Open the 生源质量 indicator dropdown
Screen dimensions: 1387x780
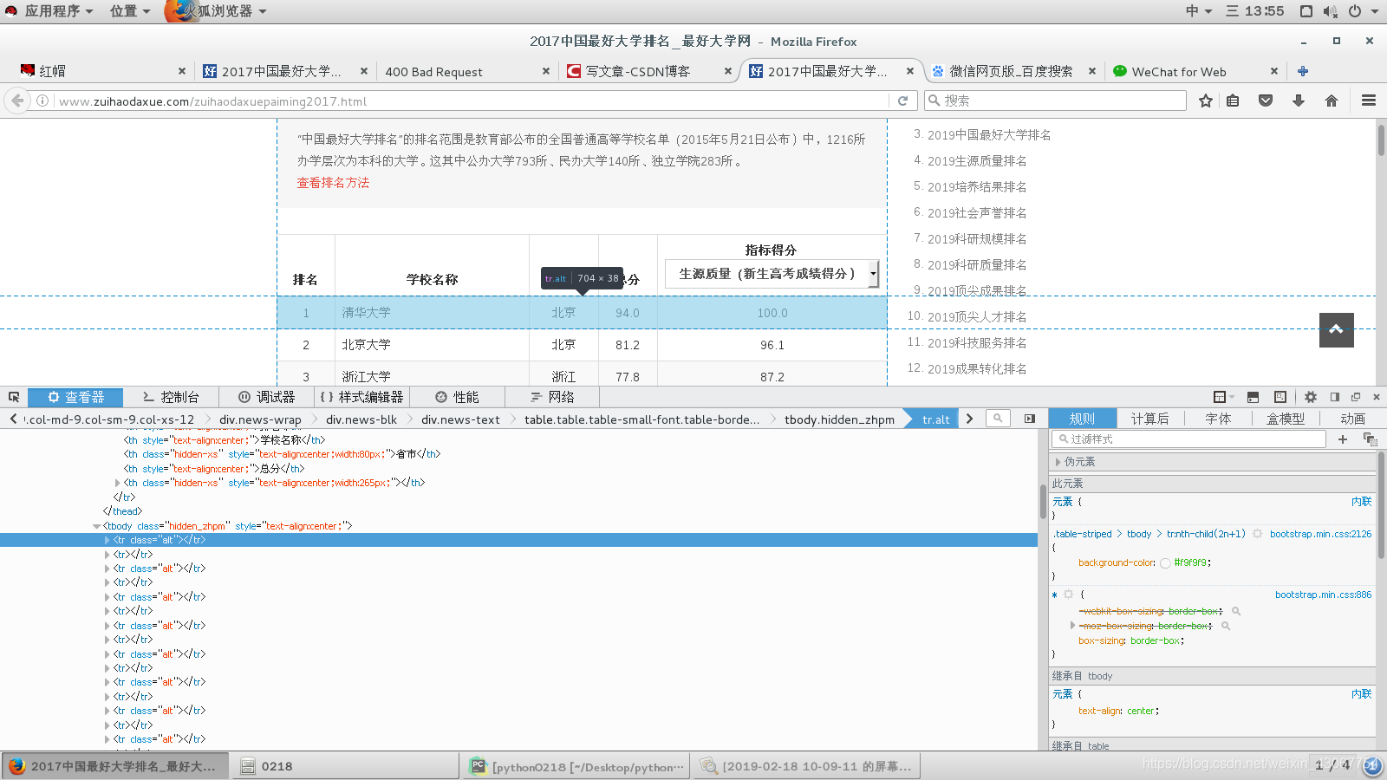click(772, 273)
